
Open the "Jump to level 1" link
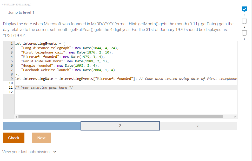[x=21, y=12]
